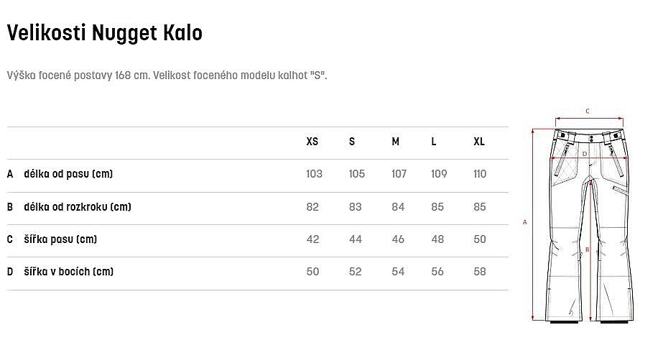Click the value 103 for XS length
This screenshot has height=353, width=658.
(x=314, y=174)
